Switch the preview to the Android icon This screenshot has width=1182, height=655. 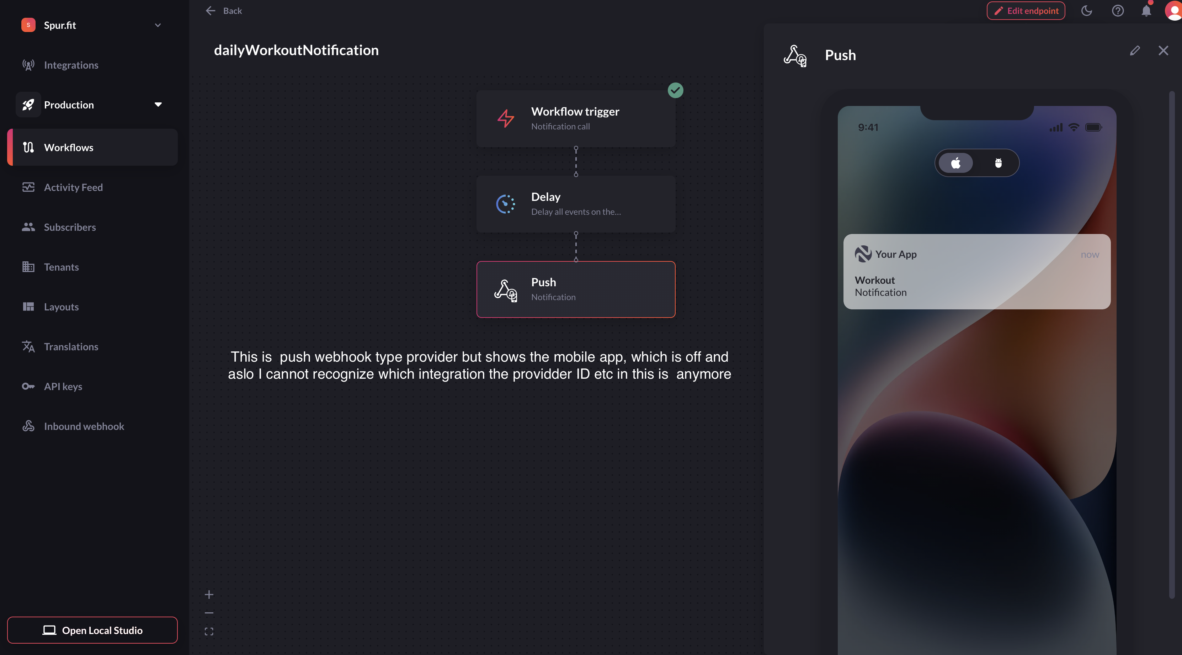click(x=998, y=163)
